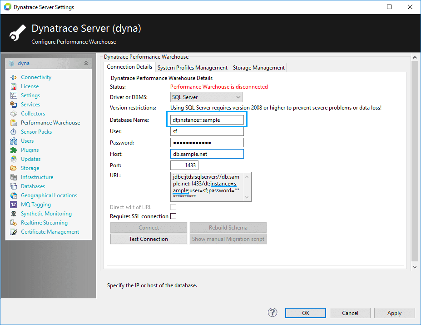The width and height of the screenshot is (421, 325).
Task: Click the Performance Warehouse database icon
Action: tap(14, 123)
